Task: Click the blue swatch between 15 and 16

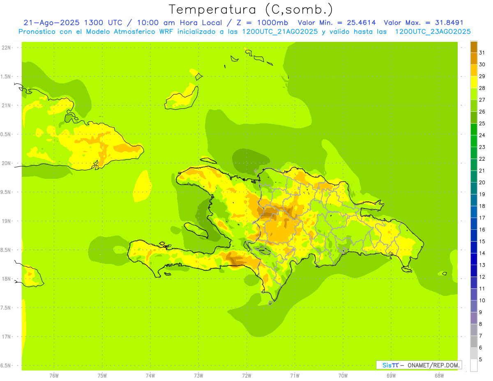Action: 474,236
